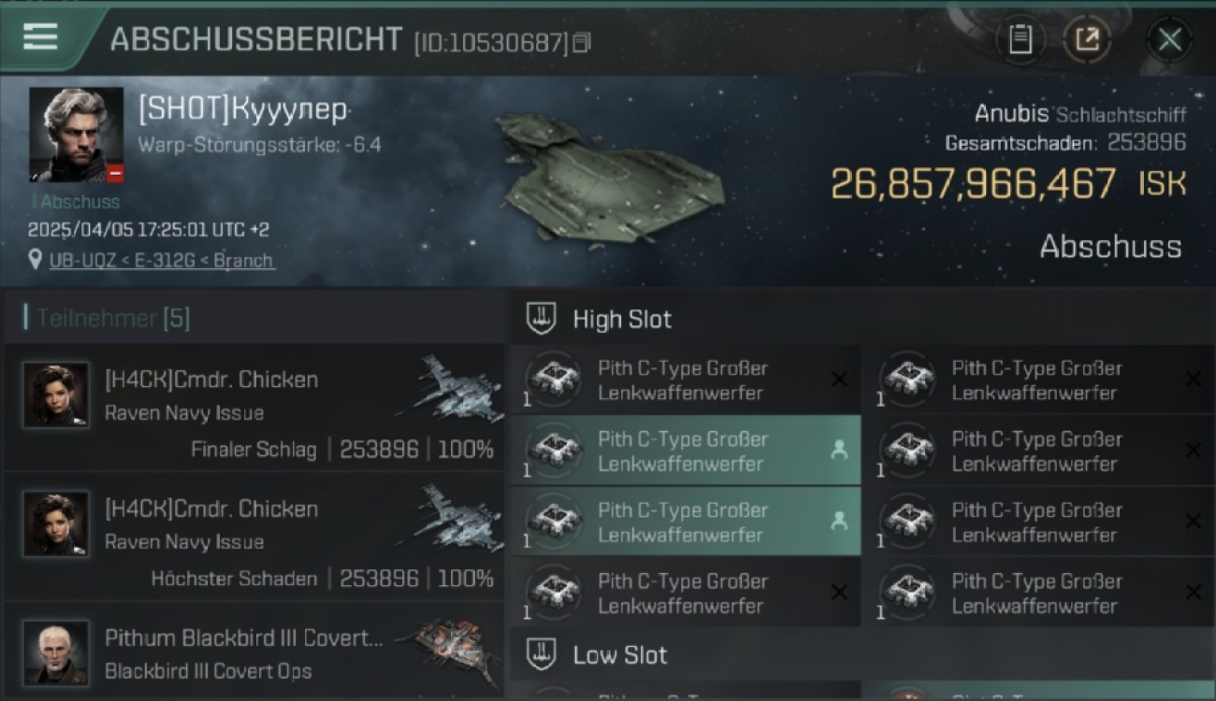Viewport: 1216px width, 701px height.
Task: Click the location pin icon
Action: click(x=36, y=260)
